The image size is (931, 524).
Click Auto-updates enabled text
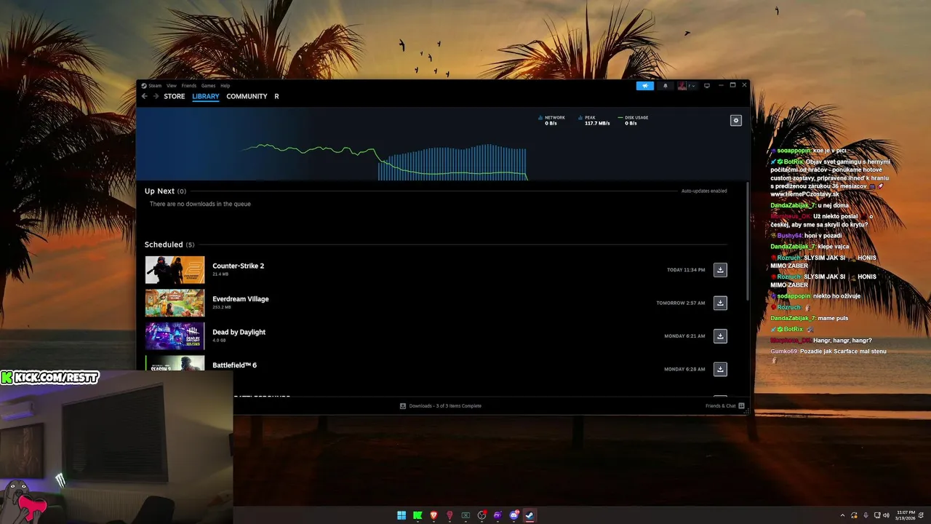coord(704,191)
